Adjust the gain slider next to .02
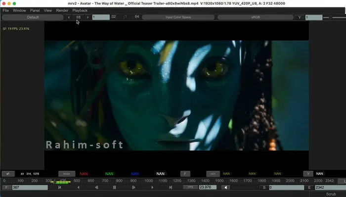 126,17
